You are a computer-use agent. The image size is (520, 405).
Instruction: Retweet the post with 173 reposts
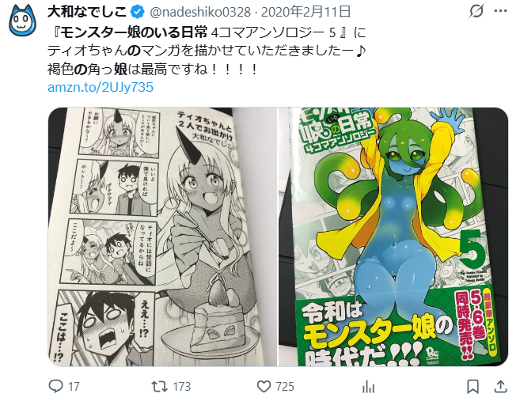click(159, 387)
